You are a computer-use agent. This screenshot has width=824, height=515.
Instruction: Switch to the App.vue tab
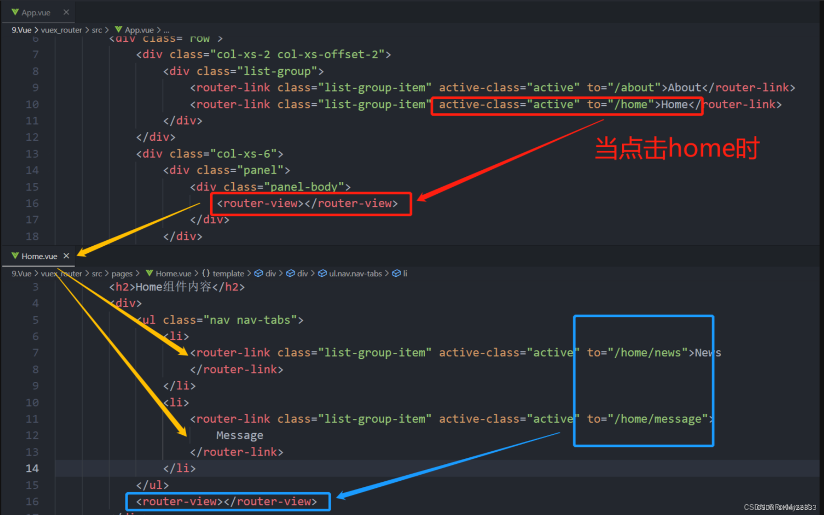coord(36,12)
